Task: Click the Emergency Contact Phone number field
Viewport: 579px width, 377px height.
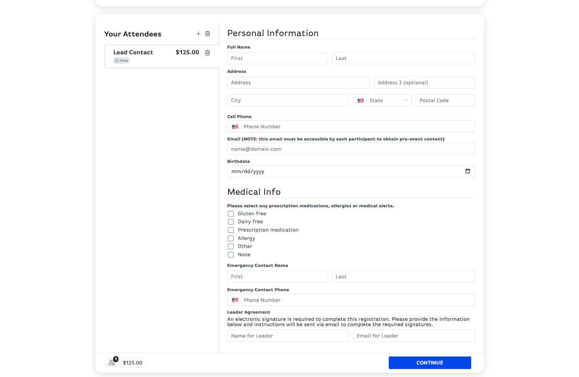Action: [351, 300]
